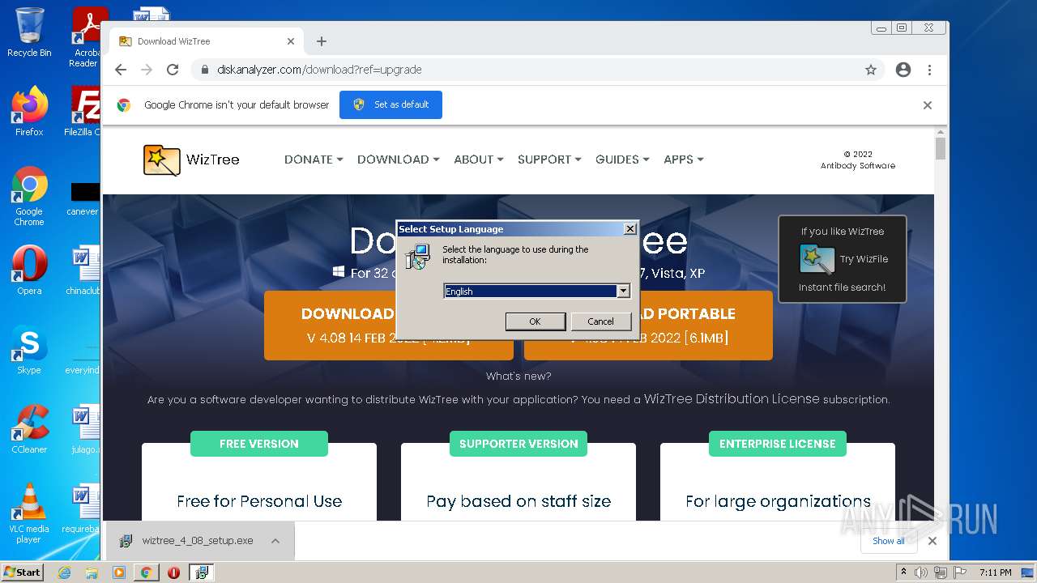Screen dimensions: 1037x583
Task: Click Action Center flag icon
Action: (x=959, y=572)
